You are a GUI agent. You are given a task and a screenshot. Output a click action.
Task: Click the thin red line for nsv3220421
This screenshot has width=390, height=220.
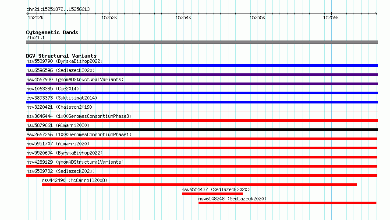[x=202, y=111]
